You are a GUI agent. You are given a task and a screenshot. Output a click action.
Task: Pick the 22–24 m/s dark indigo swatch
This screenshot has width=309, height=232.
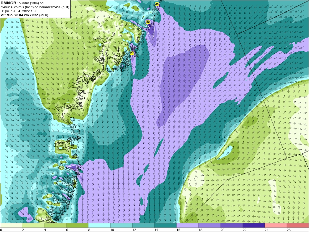(254, 225)
